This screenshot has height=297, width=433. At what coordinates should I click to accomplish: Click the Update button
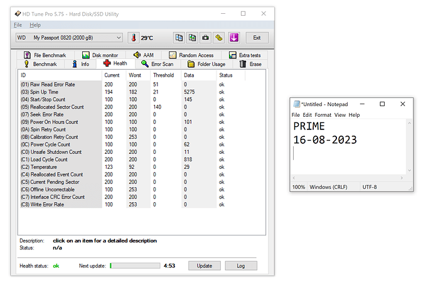pyautogui.click(x=205, y=266)
